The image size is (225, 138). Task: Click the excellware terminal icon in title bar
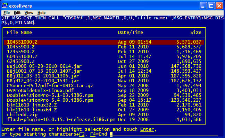(5, 6)
